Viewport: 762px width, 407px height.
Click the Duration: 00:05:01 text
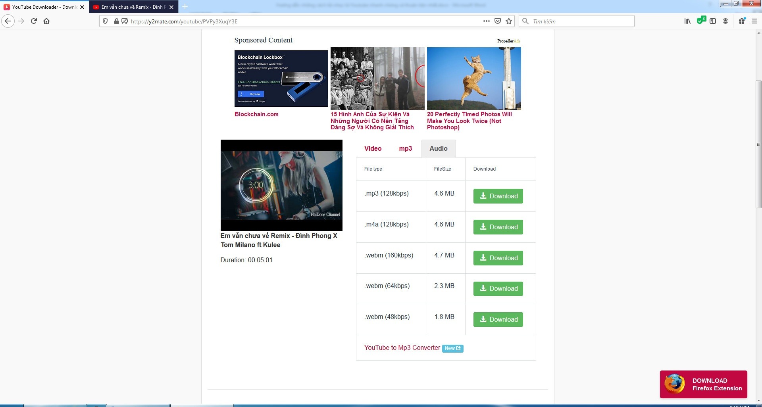click(x=246, y=260)
